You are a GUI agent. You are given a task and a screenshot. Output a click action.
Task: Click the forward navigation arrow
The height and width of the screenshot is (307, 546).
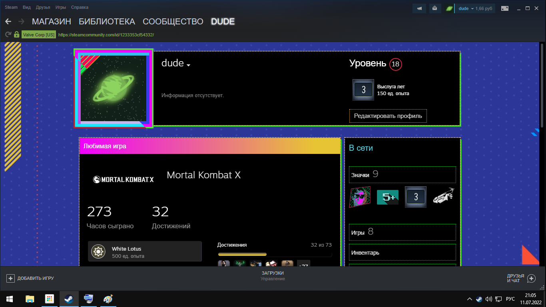coord(22,22)
